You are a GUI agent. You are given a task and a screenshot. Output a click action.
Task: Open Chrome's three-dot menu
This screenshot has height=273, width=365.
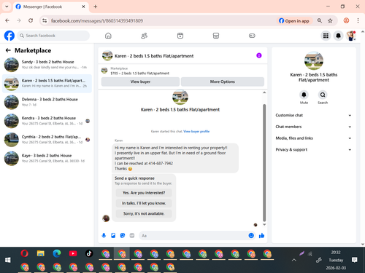[x=358, y=20]
